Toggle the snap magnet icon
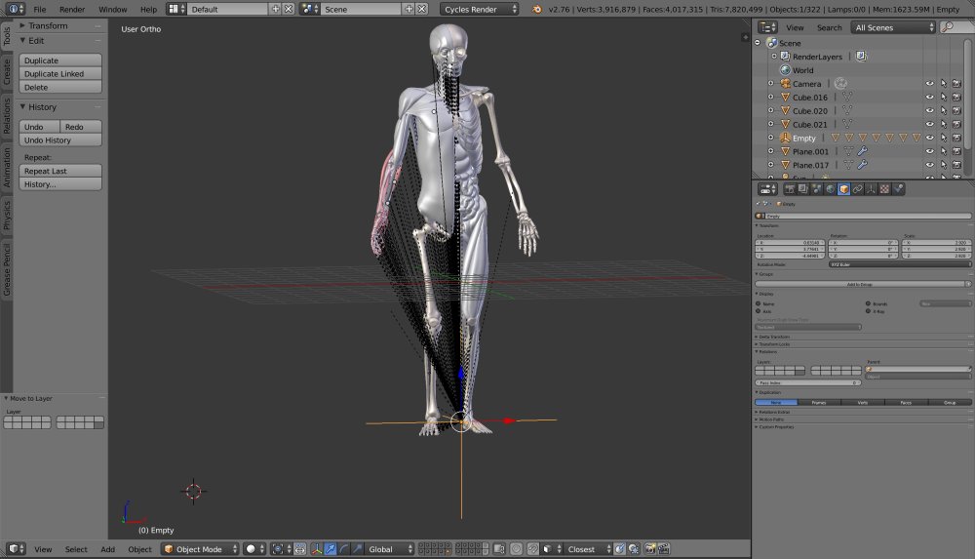 pos(533,549)
